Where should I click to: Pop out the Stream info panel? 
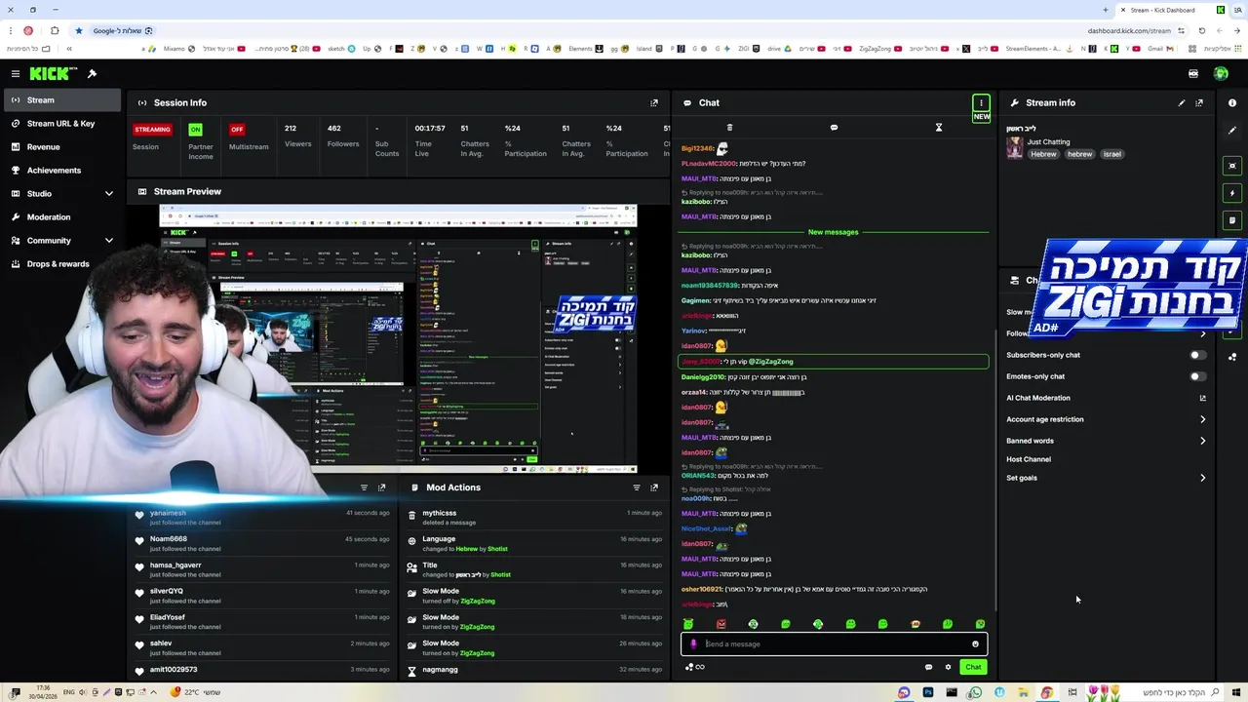(1199, 102)
